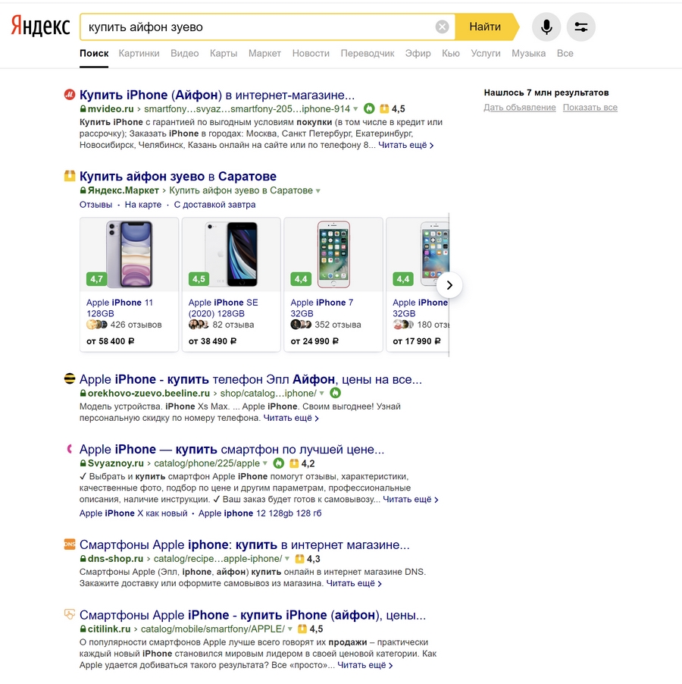Open the На карте sublink
This screenshot has height=684, width=682.
click(143, 205)
